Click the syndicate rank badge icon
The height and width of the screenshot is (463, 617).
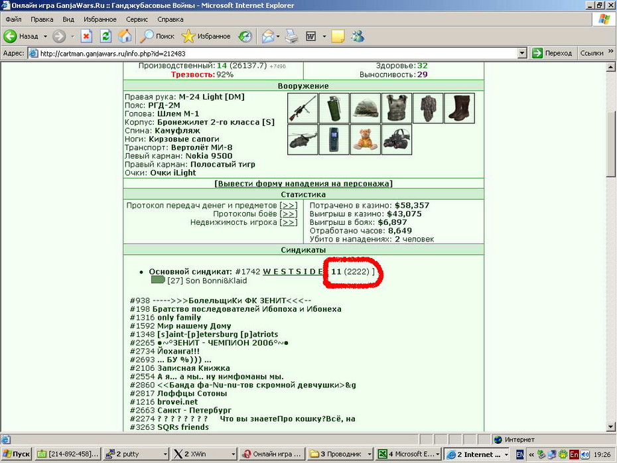point(158,280)
